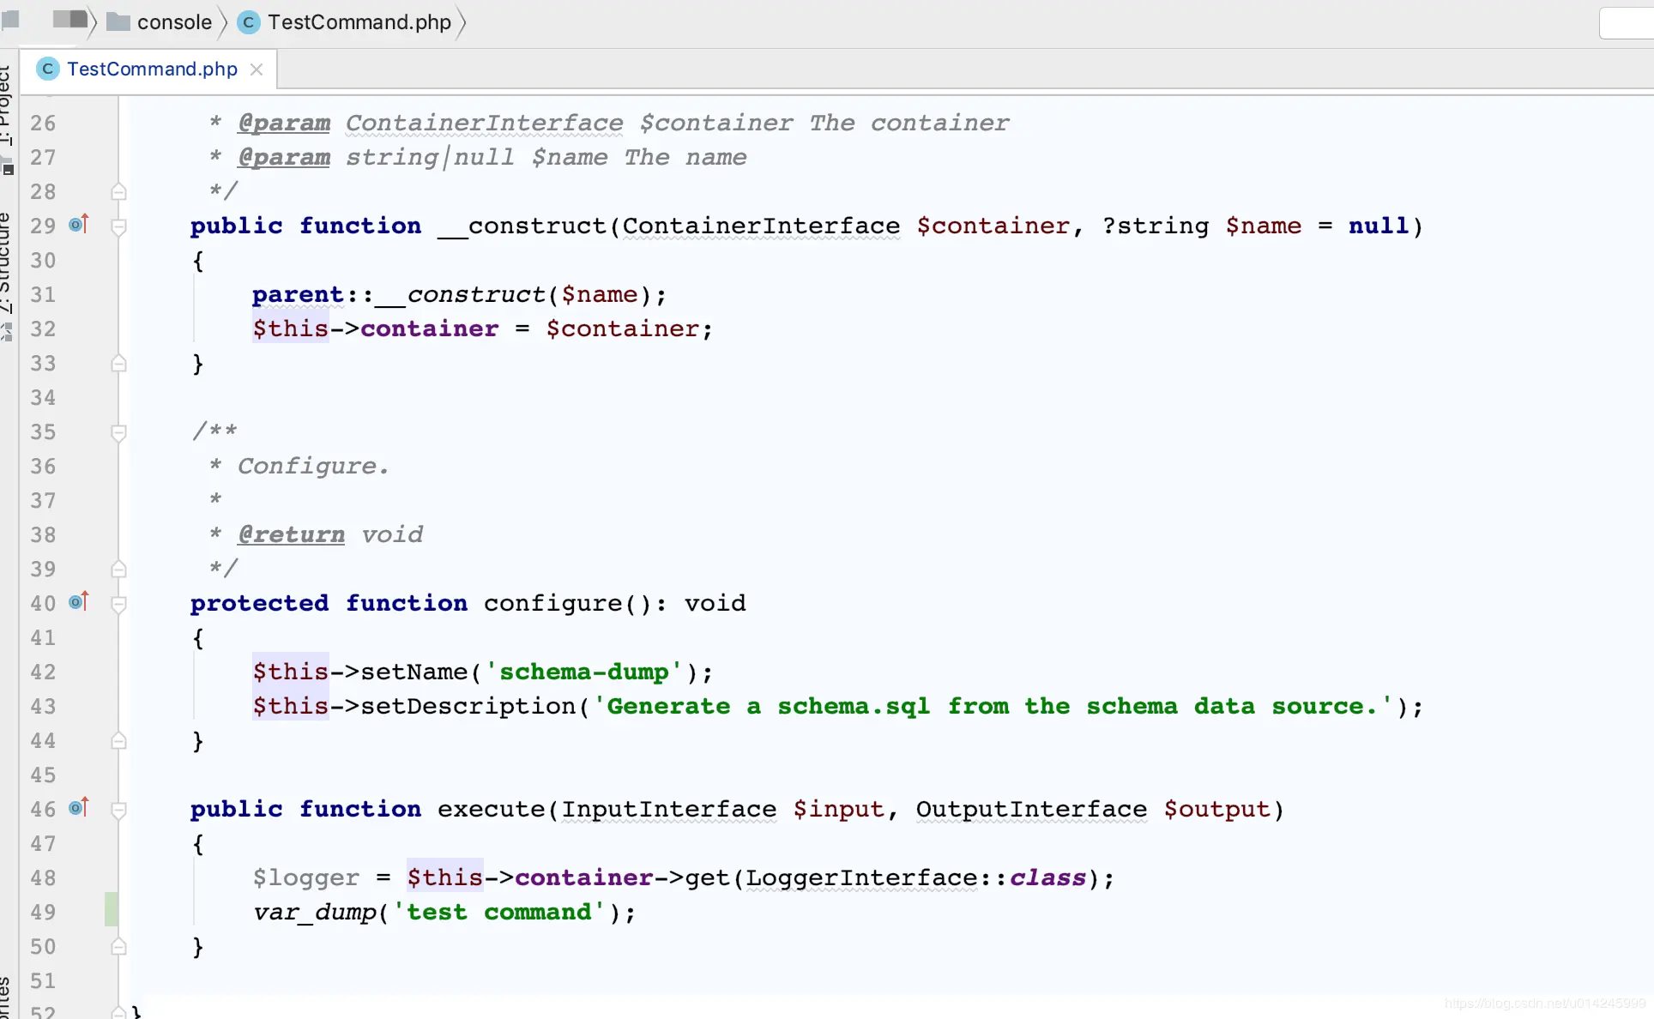Click override gutter icon next to execute() line 46
This screenshot has width=1654, height=1019.
78,808
